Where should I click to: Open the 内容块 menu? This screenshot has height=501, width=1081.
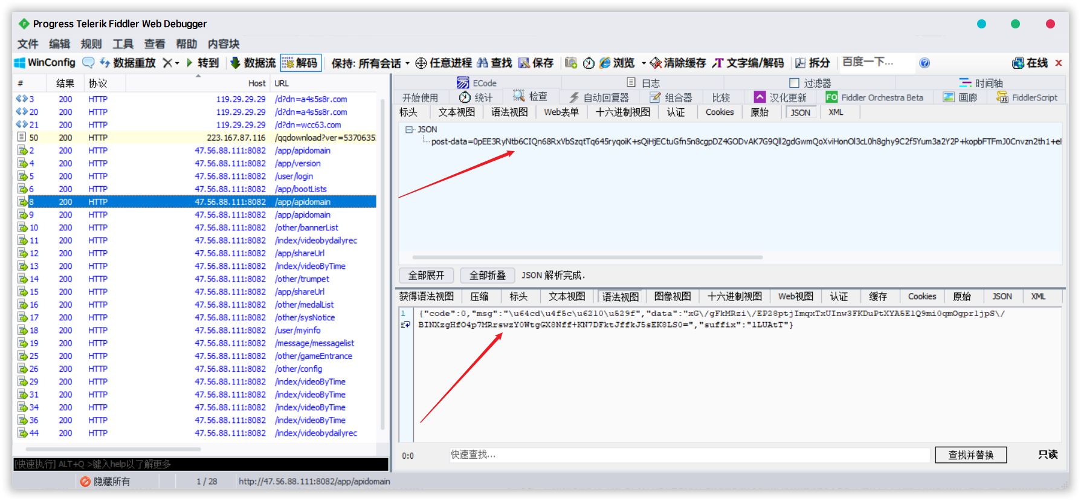click(224, 44)
